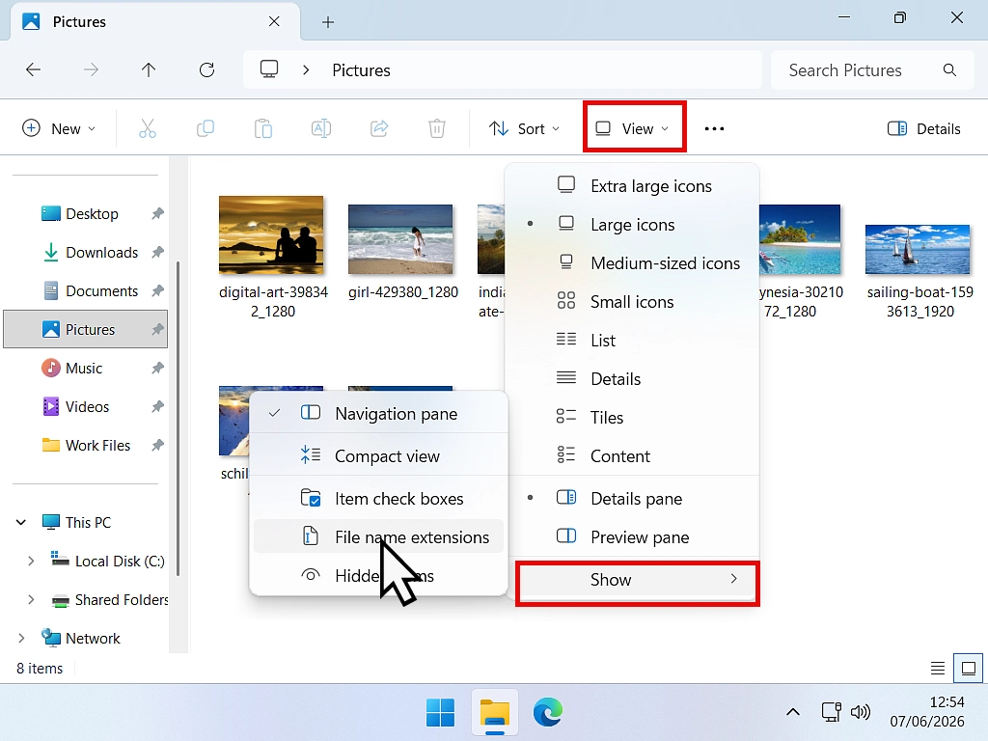Click the Details pane button in toolbar
The image size is (988, 741).
pos(923,128)
